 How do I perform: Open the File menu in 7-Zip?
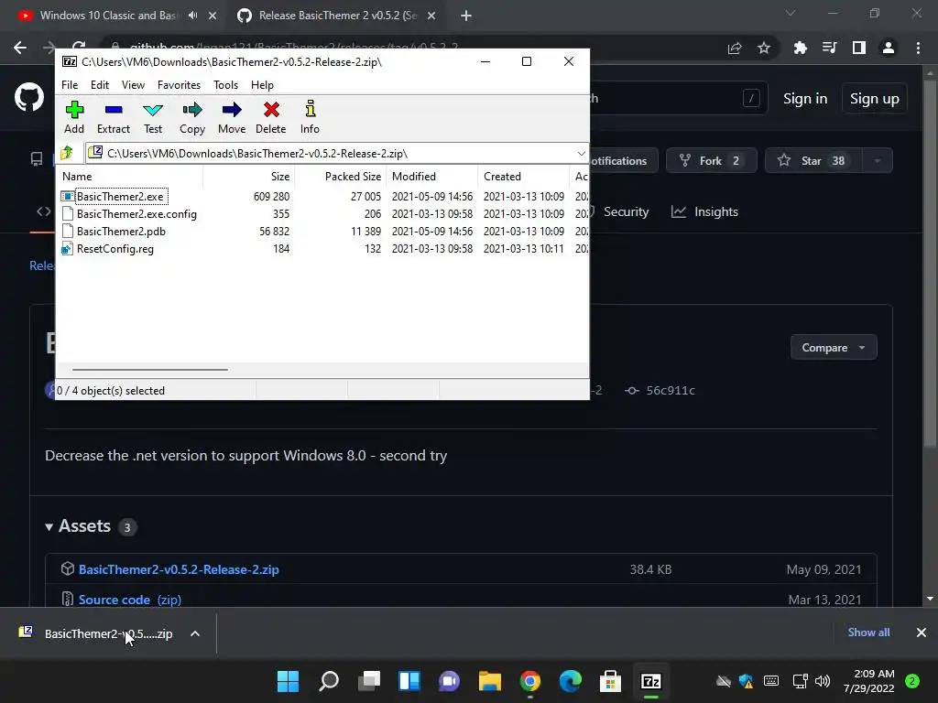click(70, 85)
